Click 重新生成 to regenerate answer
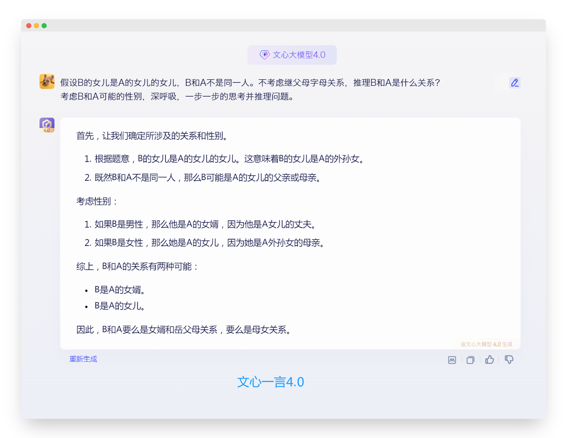 click(83, 359)
